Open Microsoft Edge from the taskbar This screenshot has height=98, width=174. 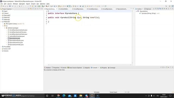click(x=64, y=96)
